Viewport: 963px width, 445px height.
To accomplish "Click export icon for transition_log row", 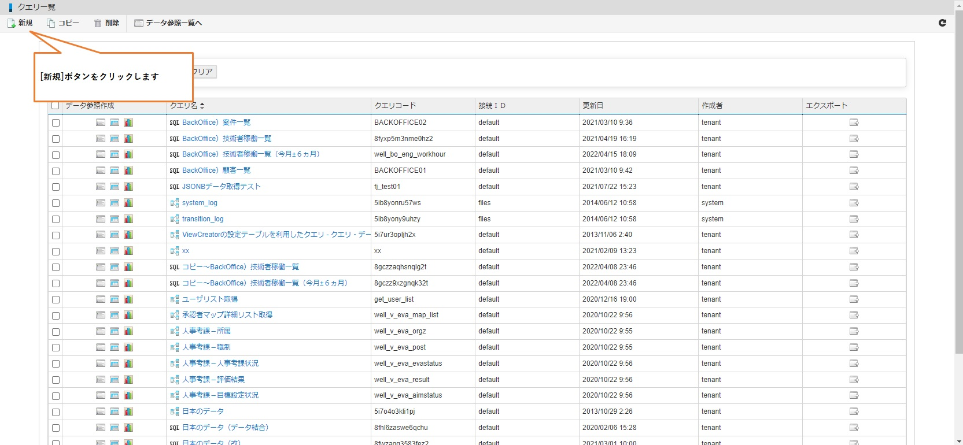I will (x=854, y=219).
